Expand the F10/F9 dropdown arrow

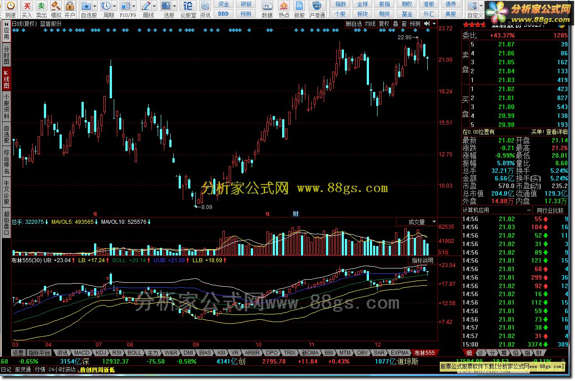pyautogui.click(x=134, y=6)
